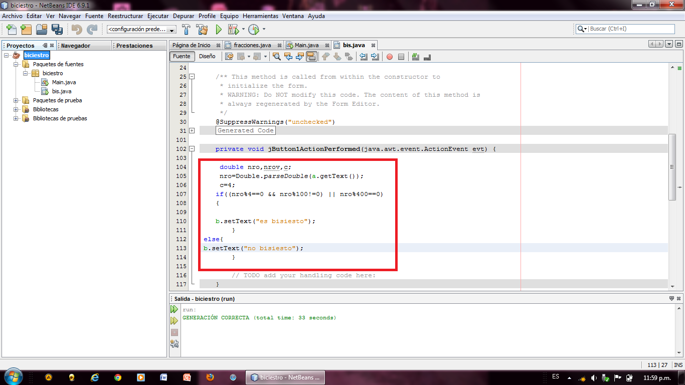Open the Depurar menu

(184, 16)
